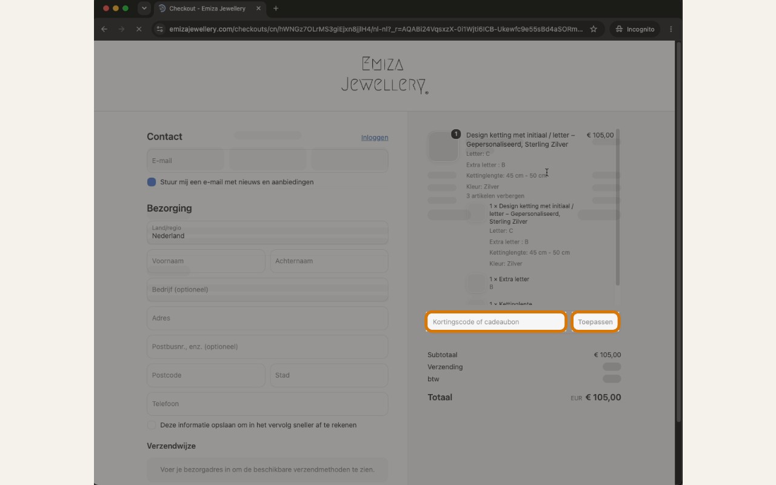Open the Land/regio dropdown
This screenshot has height=485, width=776.
coord(267,232)
